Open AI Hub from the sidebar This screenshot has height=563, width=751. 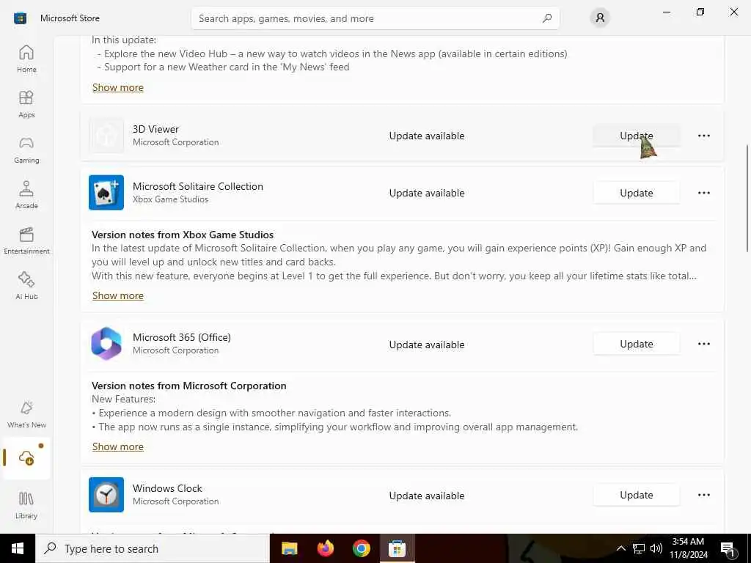[26, 286]
